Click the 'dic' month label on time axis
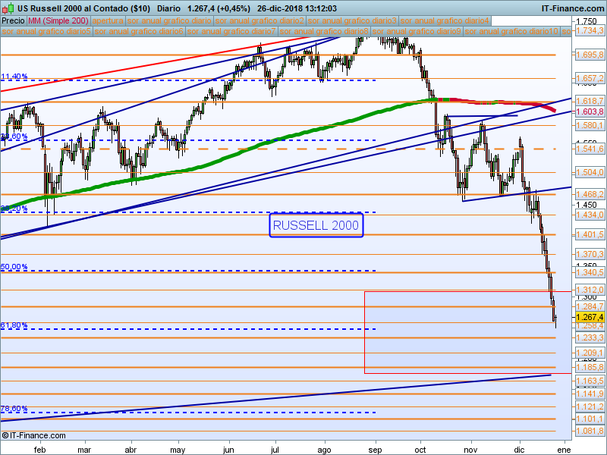The image size is (607, 455). click(520, 450)
